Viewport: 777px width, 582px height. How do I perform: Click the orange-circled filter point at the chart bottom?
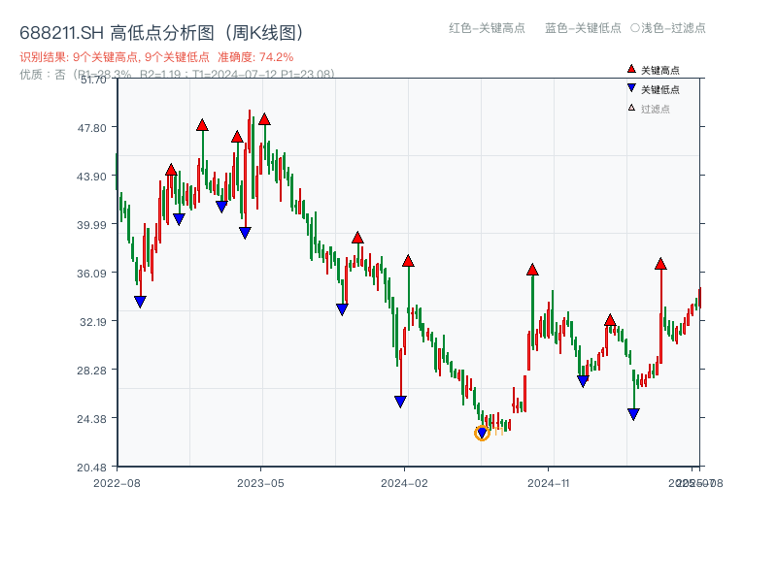[483, 433]
